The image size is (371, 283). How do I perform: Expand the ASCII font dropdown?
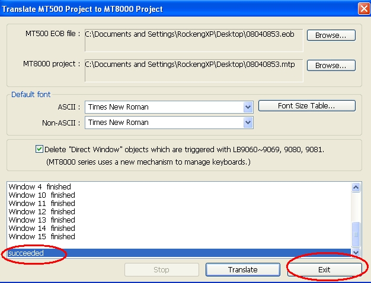[x=248, y=107]
